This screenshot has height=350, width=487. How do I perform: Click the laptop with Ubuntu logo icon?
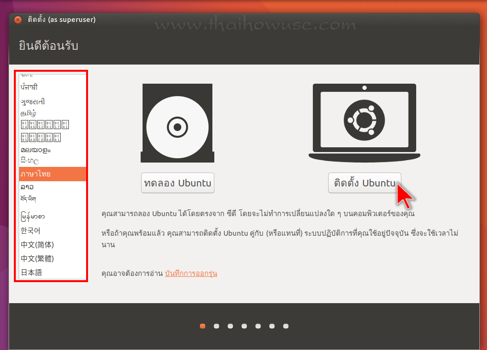[365, 123]
